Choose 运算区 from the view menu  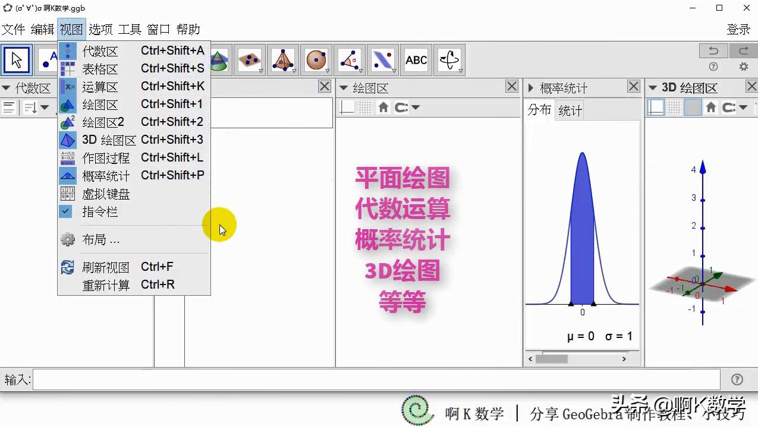click(x=134, y=87)
